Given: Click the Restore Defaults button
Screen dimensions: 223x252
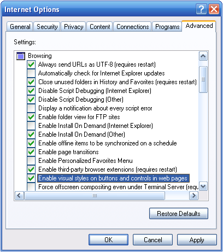Looking at the screenshot, I should tap(179, 214).
